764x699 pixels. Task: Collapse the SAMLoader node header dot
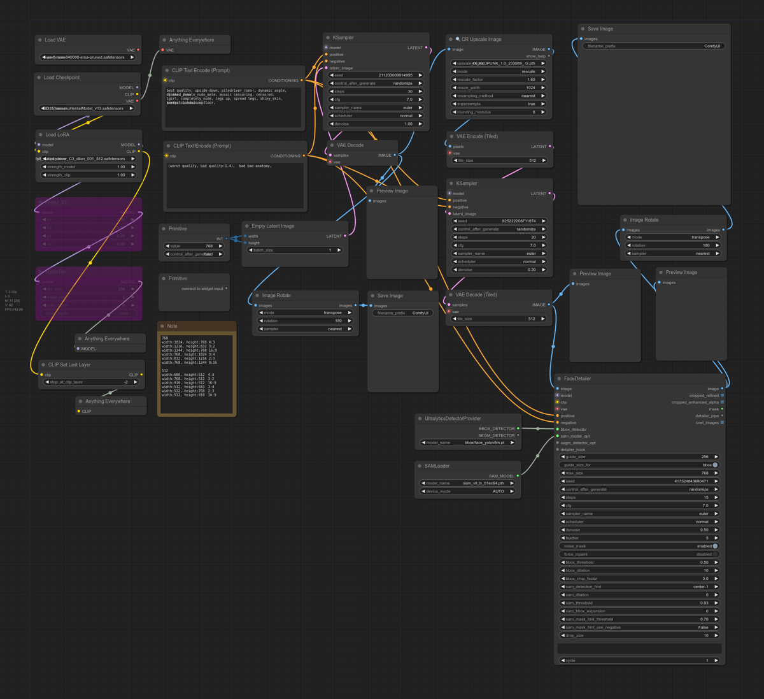pos(420,466)
